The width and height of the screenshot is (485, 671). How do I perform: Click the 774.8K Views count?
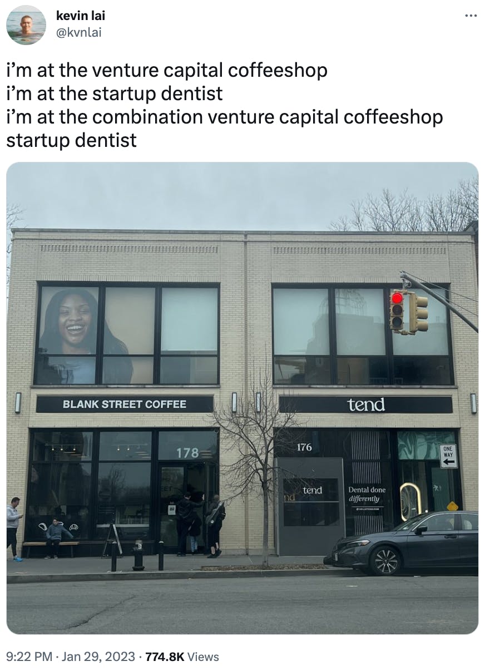pos(182,657)
